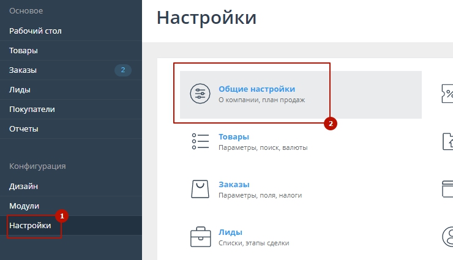Open Модули in the sidebar
Viewport: 453px width, 260px height.
tap(24, 206)
